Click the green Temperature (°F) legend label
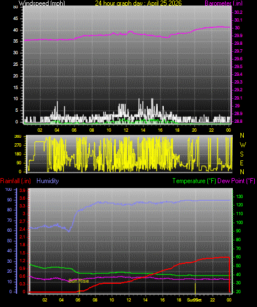Screen dimensions: 257x307 [x=194, y=181]
